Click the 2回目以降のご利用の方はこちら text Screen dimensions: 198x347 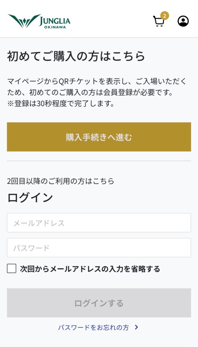click(x=61, y=181)
